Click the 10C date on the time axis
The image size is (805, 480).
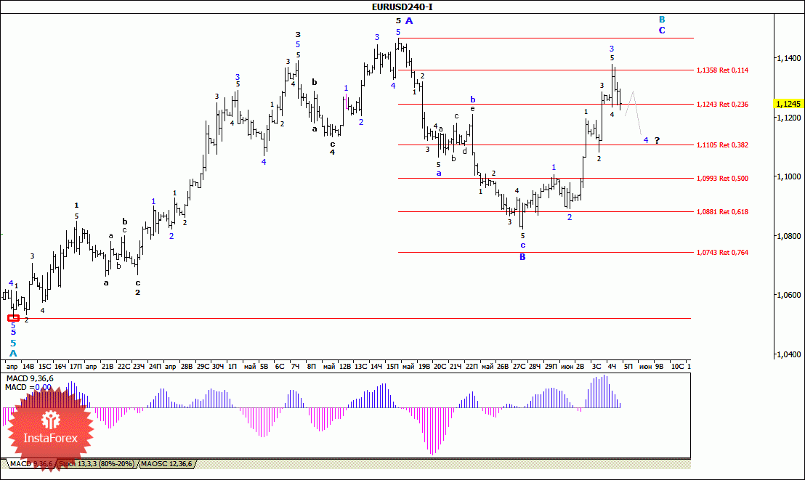(x=678, y=367)
